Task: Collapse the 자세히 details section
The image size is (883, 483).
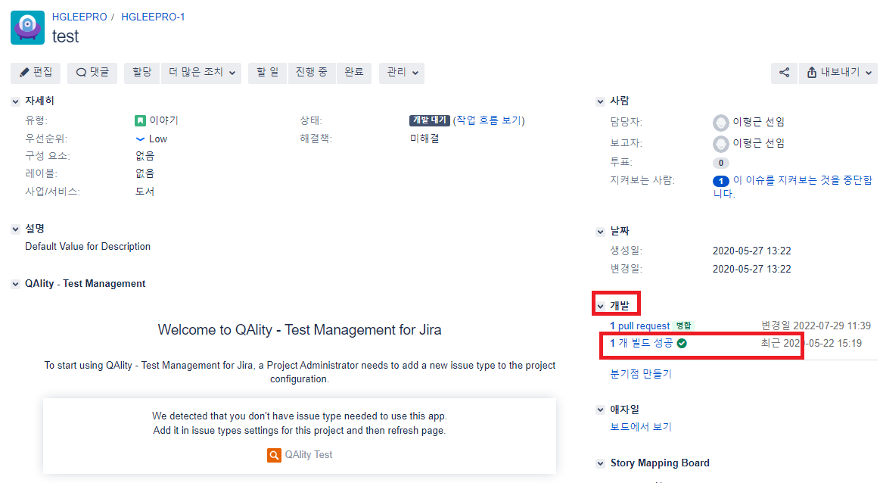Action: tap(15, 101)
